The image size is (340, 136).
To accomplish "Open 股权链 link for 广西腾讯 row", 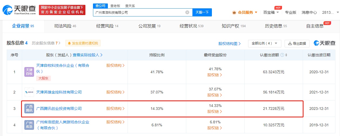I will (215, 111).
